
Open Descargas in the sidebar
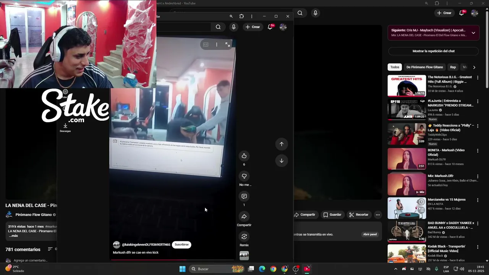coord(65,128)
